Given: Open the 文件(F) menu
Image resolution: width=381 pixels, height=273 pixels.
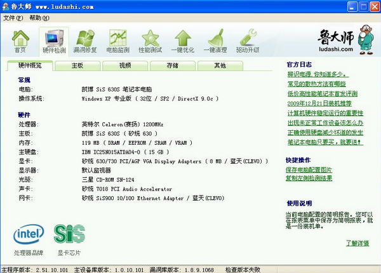Looking at the screenshot, I should pyautogui.click(x=13, y=18).
